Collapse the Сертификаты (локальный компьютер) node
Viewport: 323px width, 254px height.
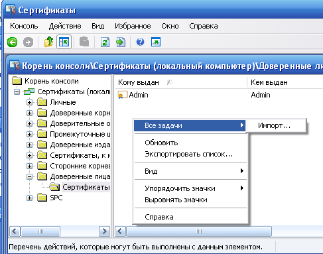tap(17, 92)
